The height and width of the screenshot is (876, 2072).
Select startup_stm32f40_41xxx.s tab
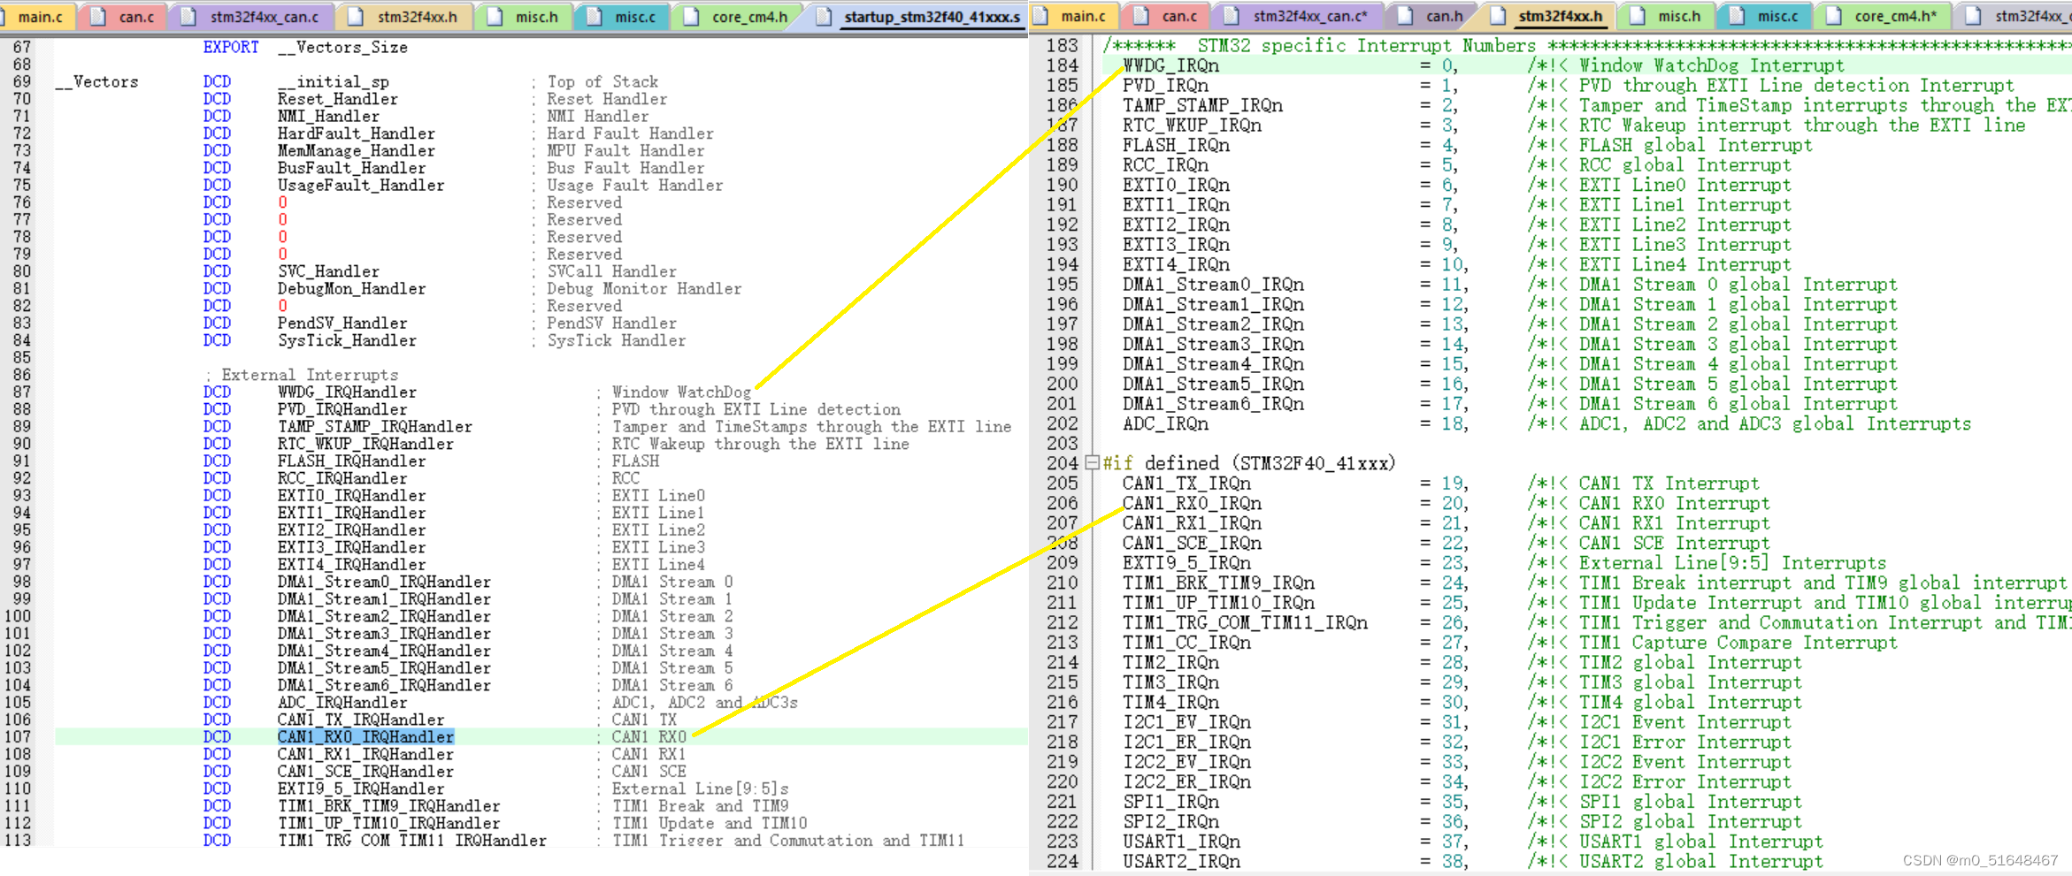tap(920, 16)
